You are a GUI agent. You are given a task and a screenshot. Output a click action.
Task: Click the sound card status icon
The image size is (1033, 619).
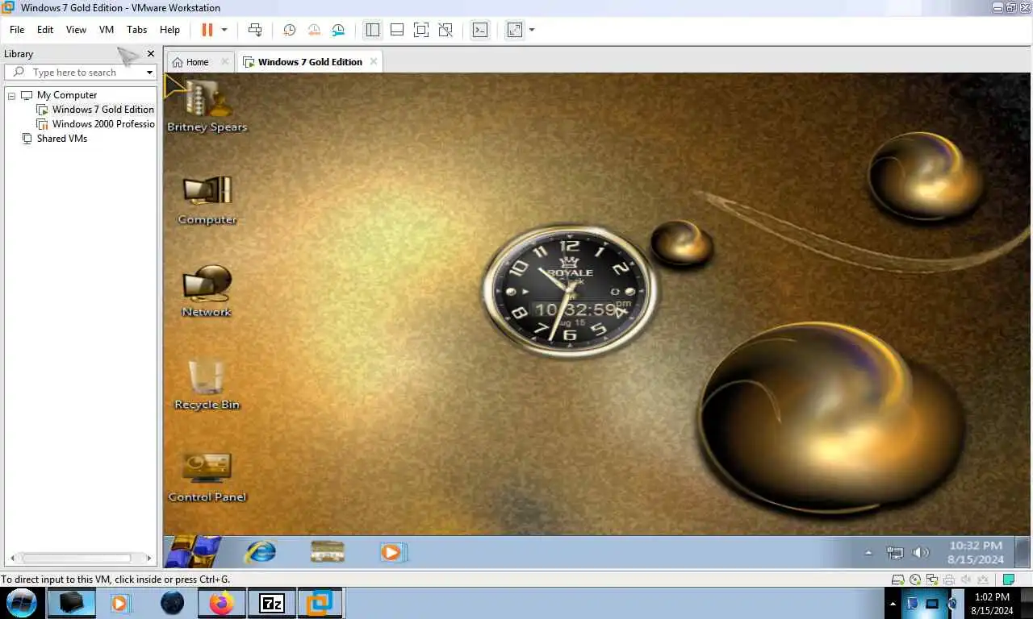pos(966,580)
